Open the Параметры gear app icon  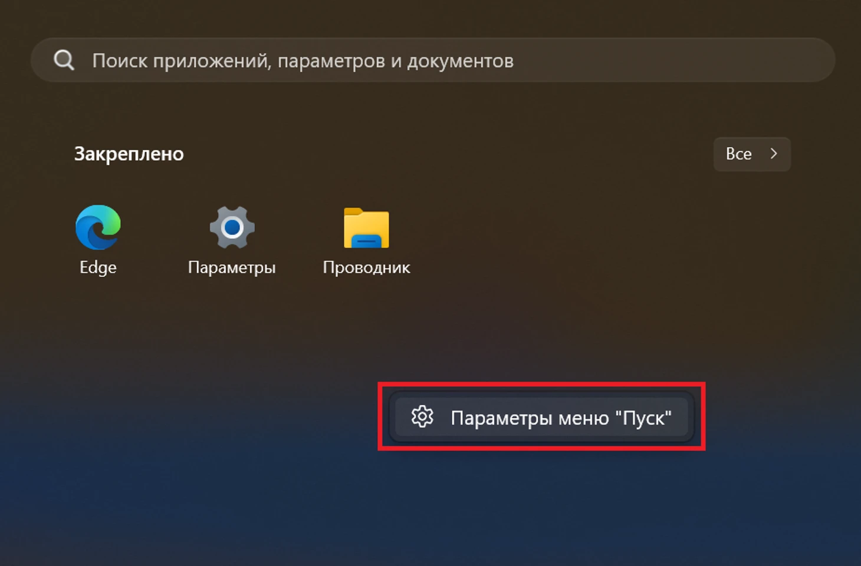[x=232, y=227]
